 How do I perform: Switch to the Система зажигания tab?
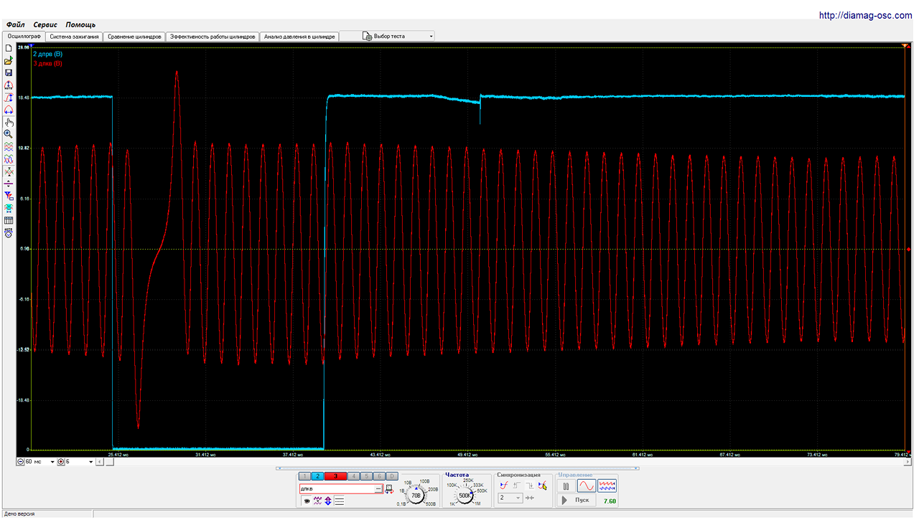point(74,36)
